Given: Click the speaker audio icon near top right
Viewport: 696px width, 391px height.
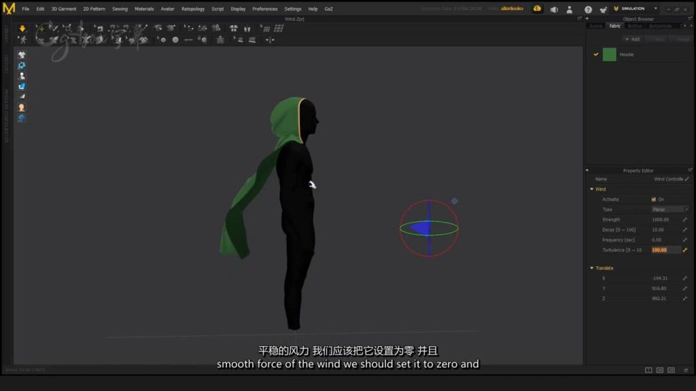Looking at the screenshot, I should click(x=554, y=9).
